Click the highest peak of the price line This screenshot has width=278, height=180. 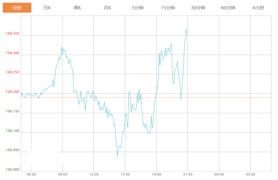click(186, 29)
